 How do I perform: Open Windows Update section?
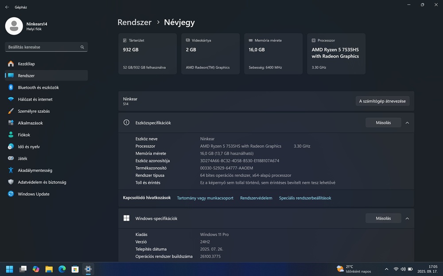pyautogui.click(x=33, y=194)
